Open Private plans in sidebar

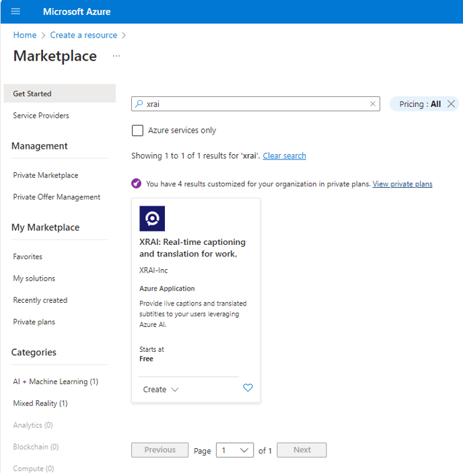tap(34, 322)
